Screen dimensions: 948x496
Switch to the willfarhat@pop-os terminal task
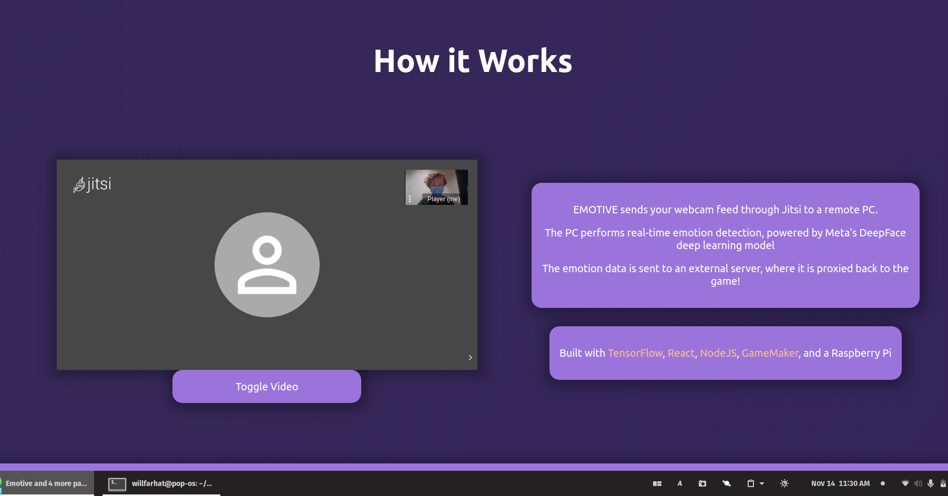coord(161,483)
